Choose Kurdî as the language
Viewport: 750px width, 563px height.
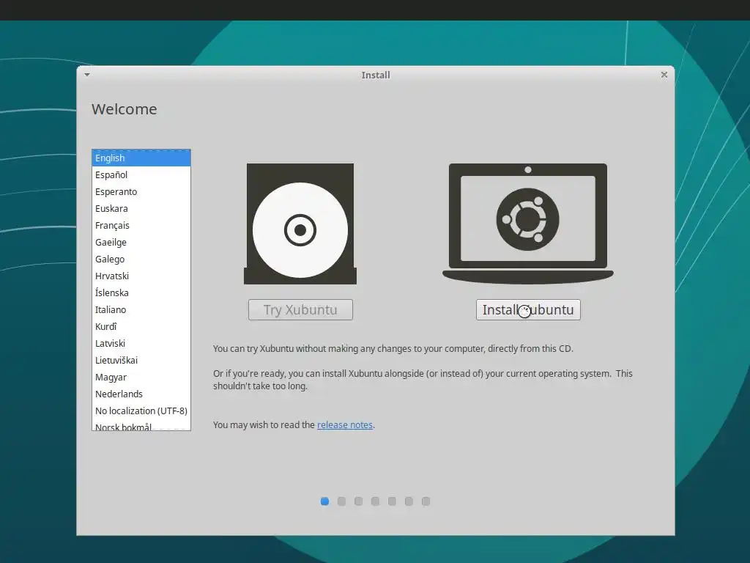(x=141, y=326)
